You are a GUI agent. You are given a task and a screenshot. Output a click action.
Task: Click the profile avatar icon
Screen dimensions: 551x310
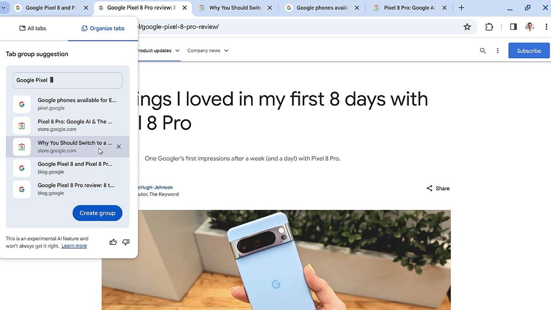[x=529, y=27]
